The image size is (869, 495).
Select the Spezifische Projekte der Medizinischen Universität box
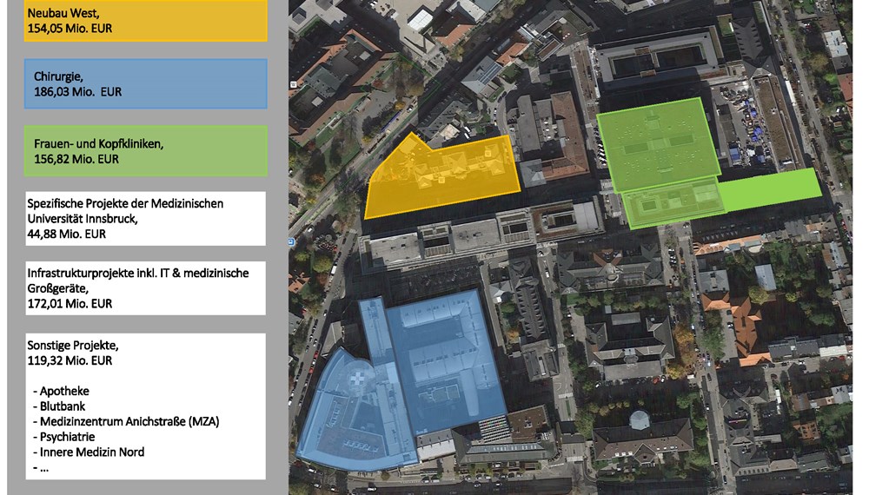[146, 219]
